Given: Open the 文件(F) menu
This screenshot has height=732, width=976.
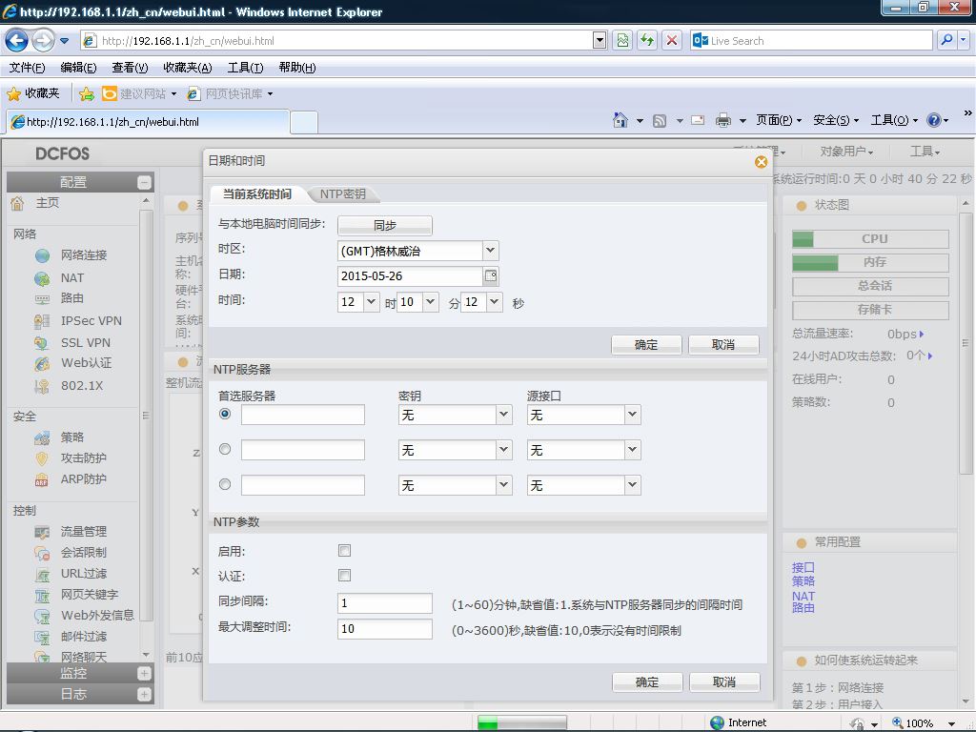Looking at the screenshot, I should click(27, 68).
